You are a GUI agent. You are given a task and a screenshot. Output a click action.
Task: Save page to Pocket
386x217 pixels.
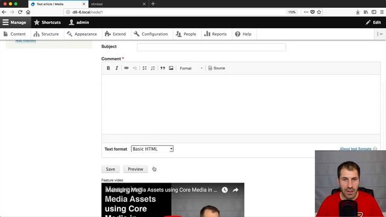(x=312, y=12)
